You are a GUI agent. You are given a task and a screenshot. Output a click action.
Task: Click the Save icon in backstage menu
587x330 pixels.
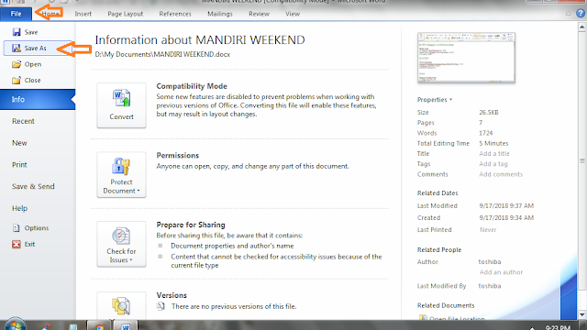point(17,32)
